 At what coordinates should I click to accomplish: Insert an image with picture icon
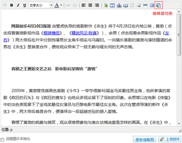coord(106,5)
